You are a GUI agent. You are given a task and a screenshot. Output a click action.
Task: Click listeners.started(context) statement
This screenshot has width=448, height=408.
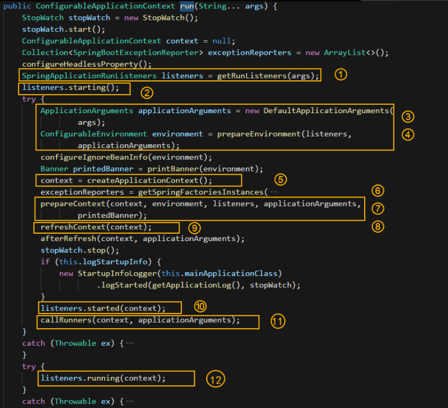tap(103, 308)
